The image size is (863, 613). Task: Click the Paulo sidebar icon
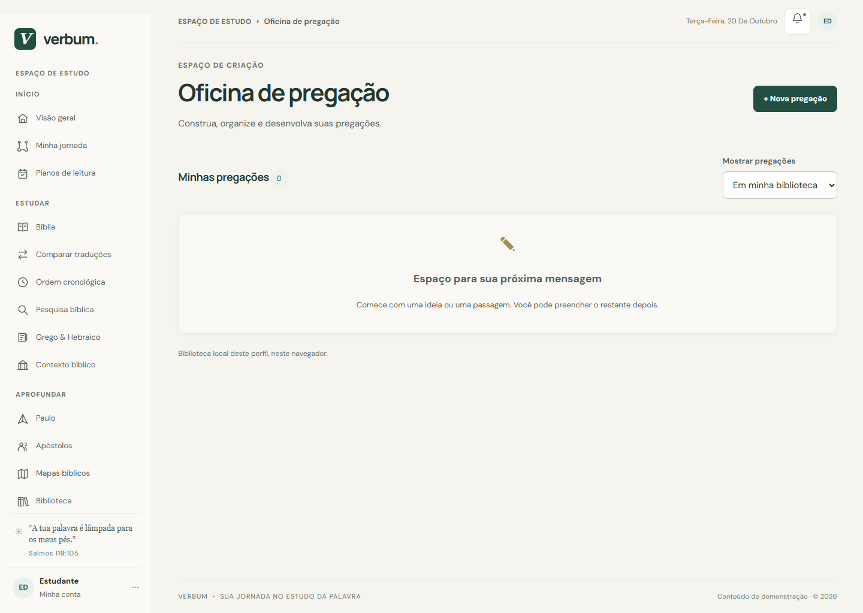[23, 418]
